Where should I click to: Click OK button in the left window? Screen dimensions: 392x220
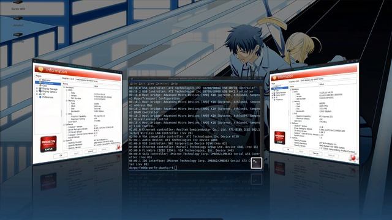[x=61, y=155]
